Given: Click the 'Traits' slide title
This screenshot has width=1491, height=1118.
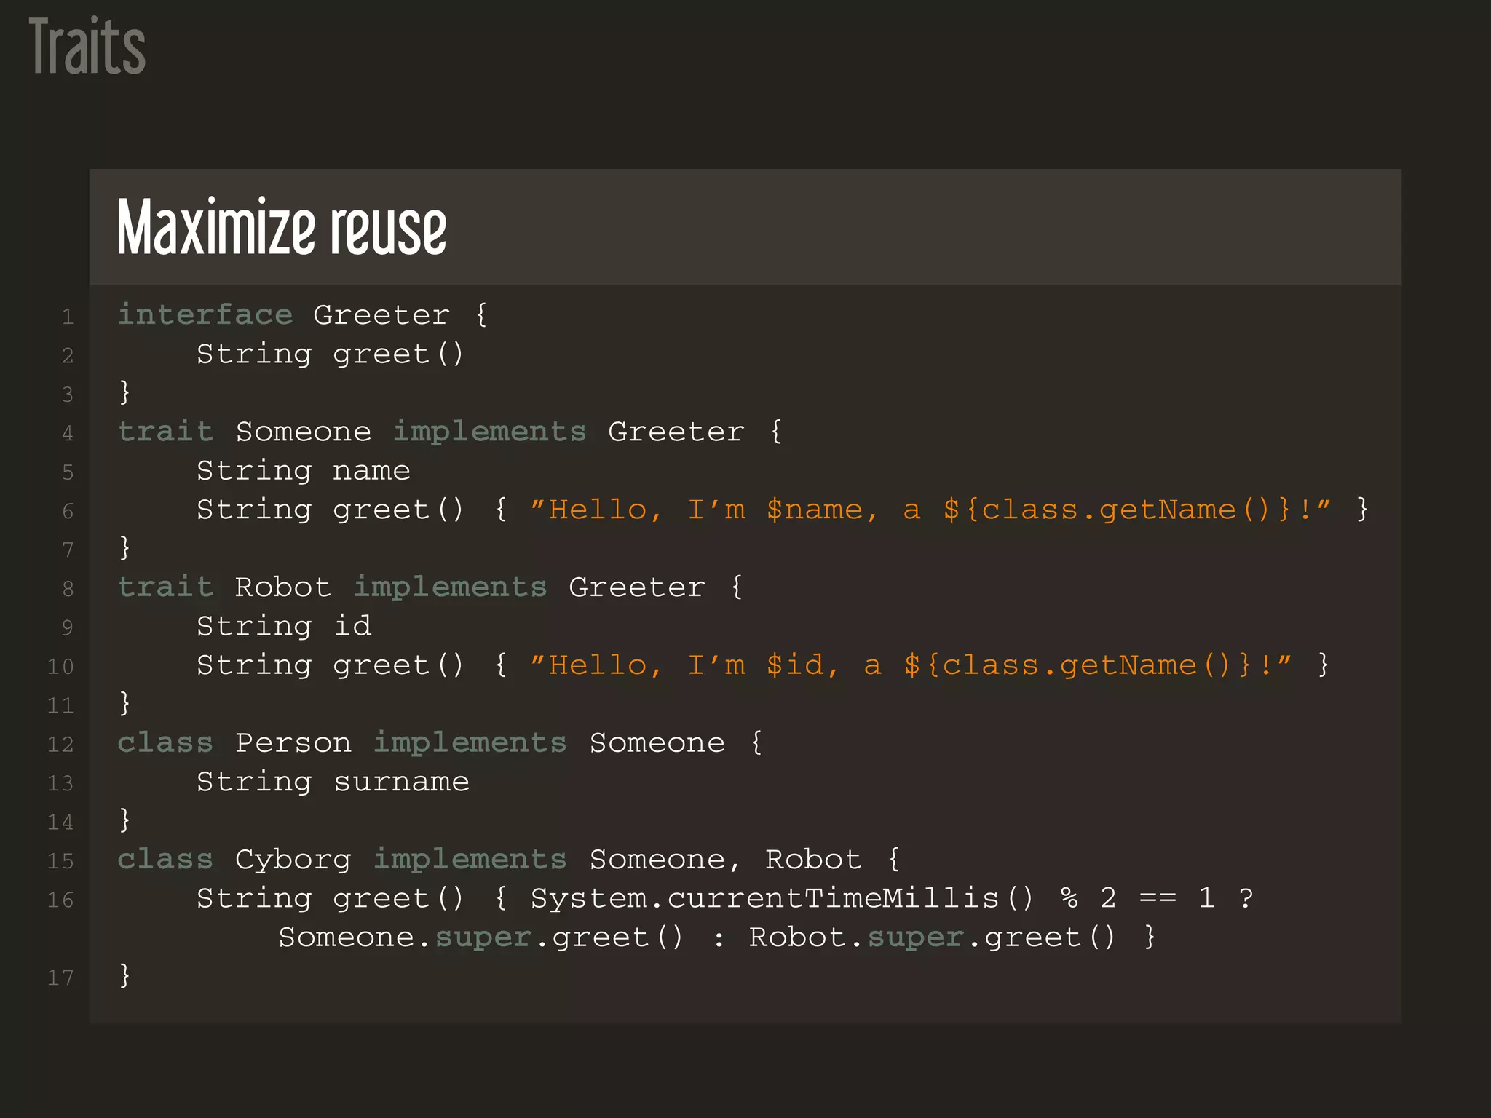Looking at the screenshot, I should point(87,47).
